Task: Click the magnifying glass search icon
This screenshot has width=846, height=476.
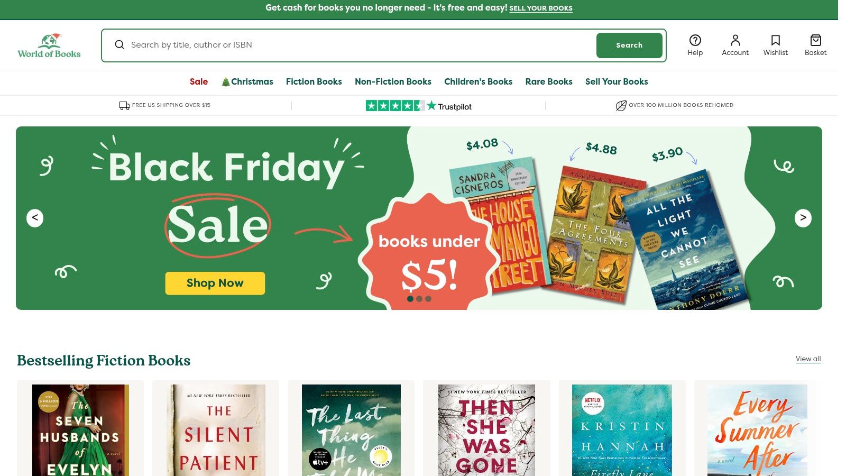Action: [x=119, y=45]
